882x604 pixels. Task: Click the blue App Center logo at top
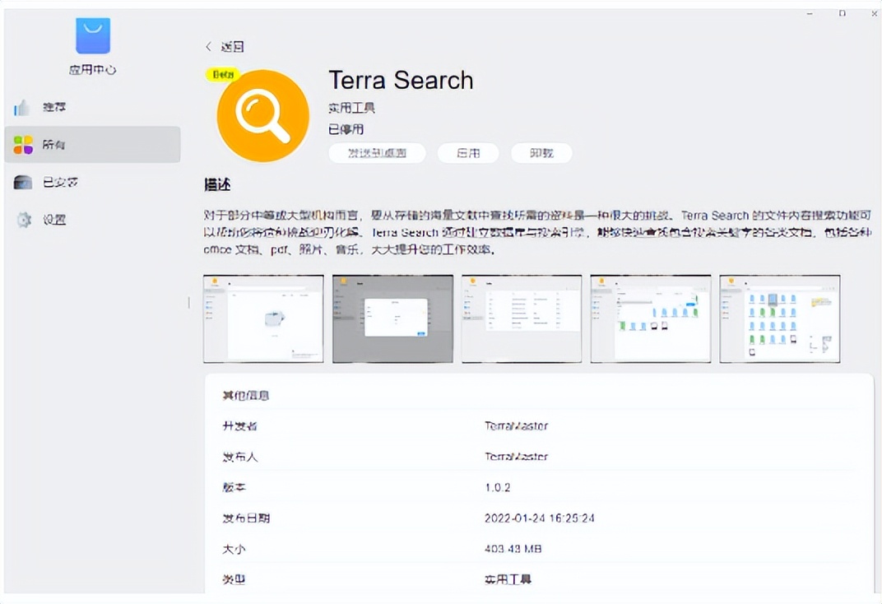coord(93,35)
